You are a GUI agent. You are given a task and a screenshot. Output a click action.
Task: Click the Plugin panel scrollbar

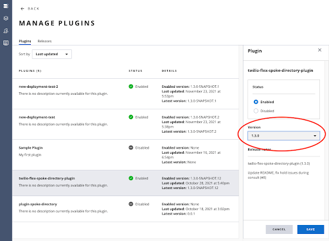point(326,140)
